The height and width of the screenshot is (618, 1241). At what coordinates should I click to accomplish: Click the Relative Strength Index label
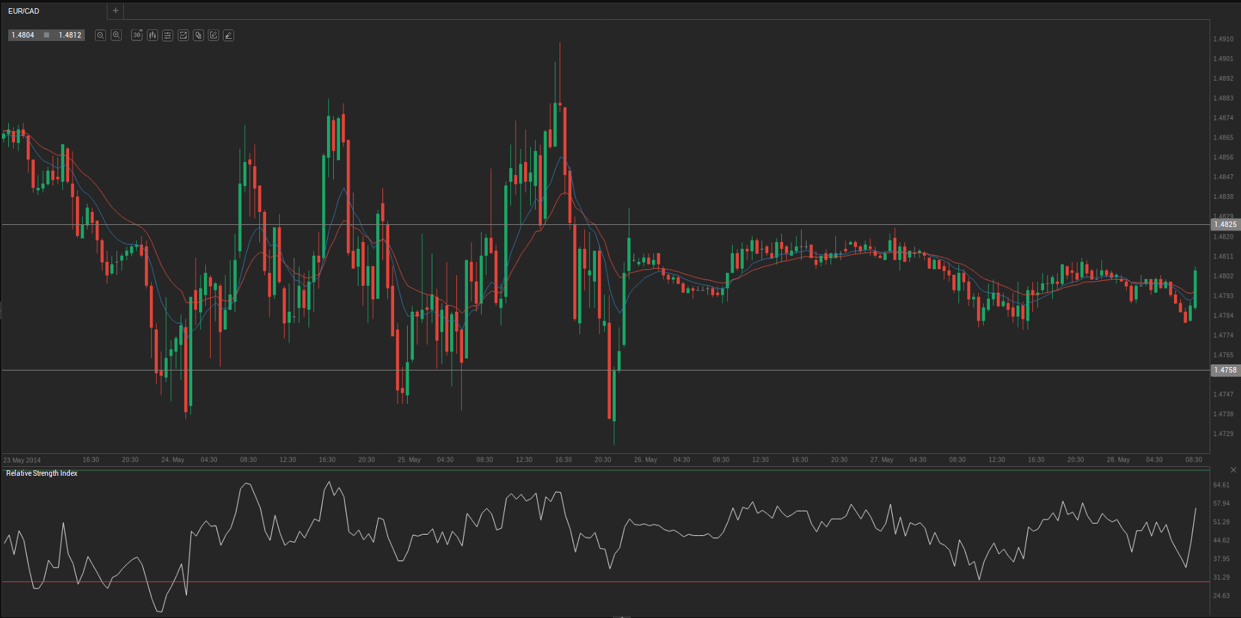coord(42,473)
